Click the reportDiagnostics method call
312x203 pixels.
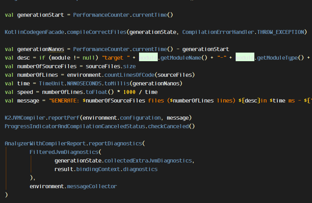tap(115, 143)
